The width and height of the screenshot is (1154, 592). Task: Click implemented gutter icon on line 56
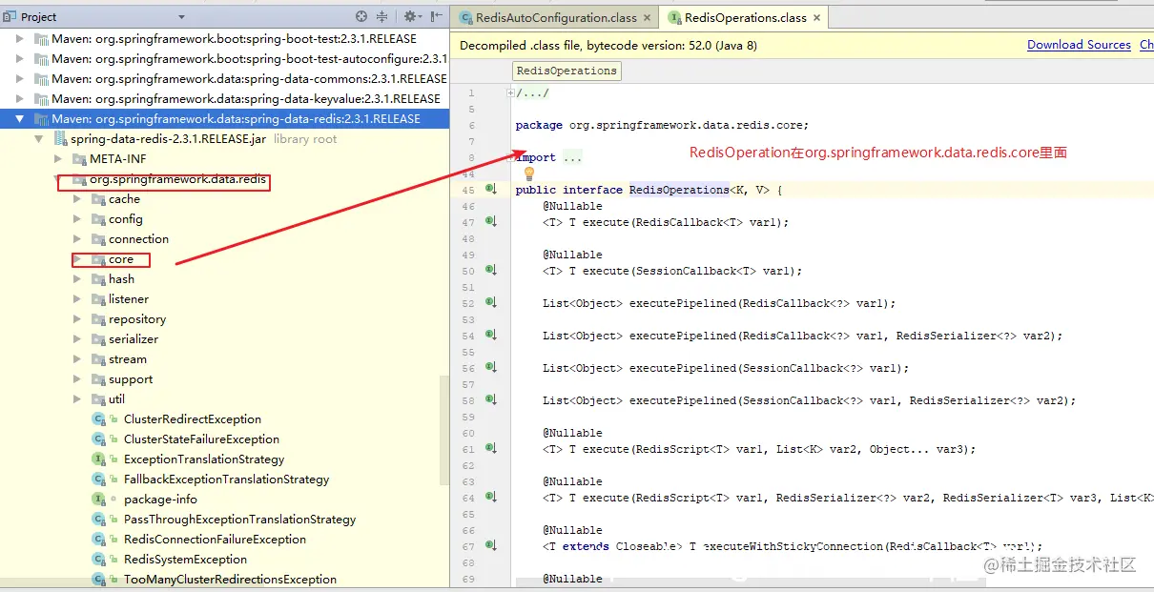click(x=491, y=367)
